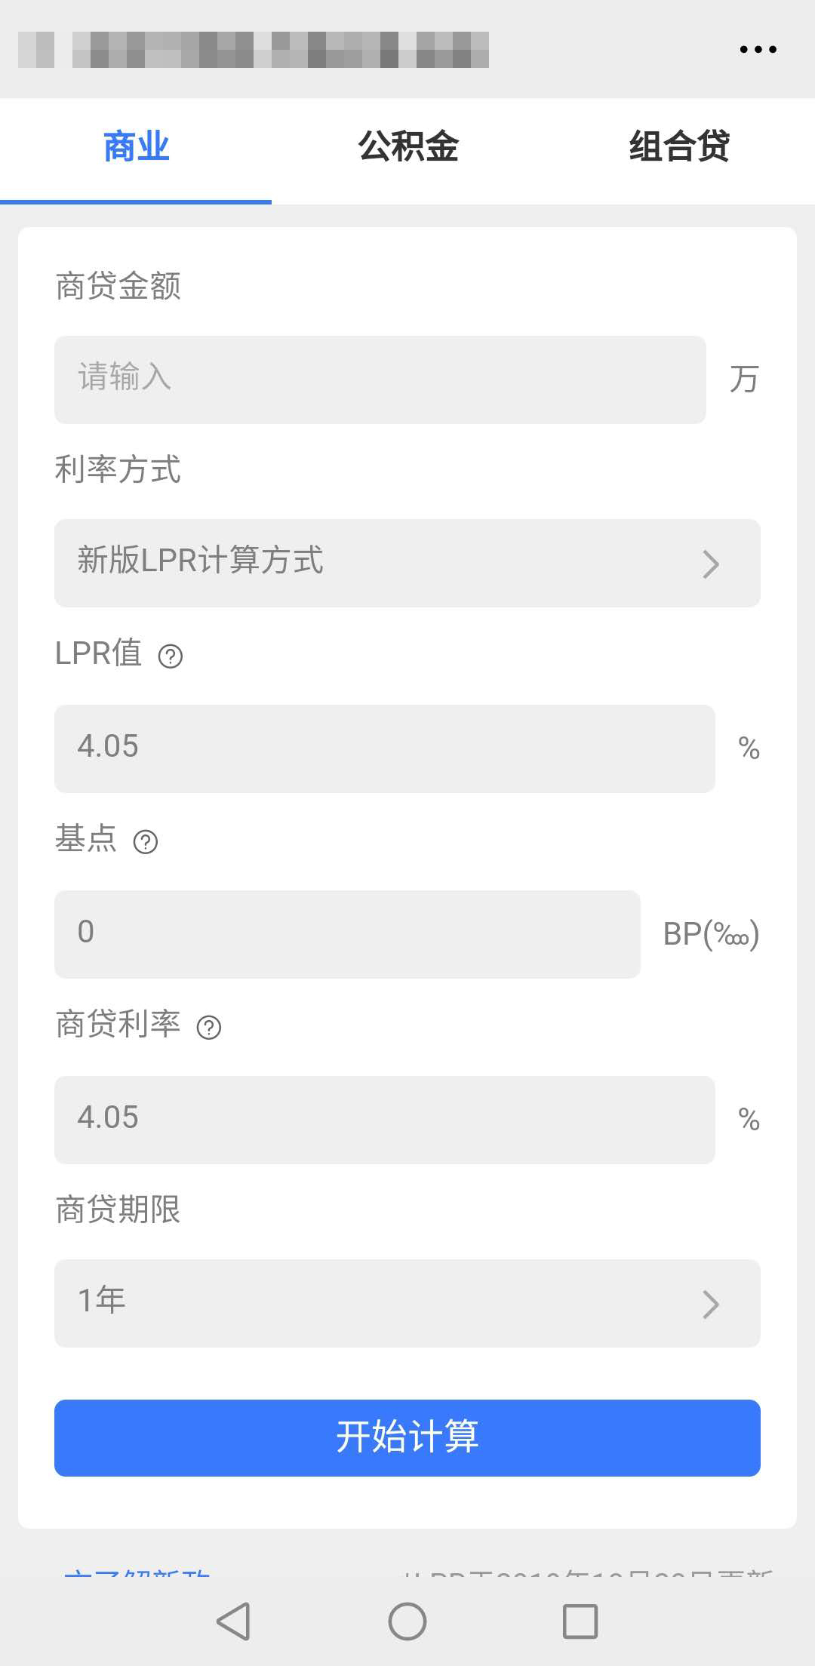815x1666 pixels.
Task: Tap the 商贷利率 help question icon
Action: tap(209, 1028)
